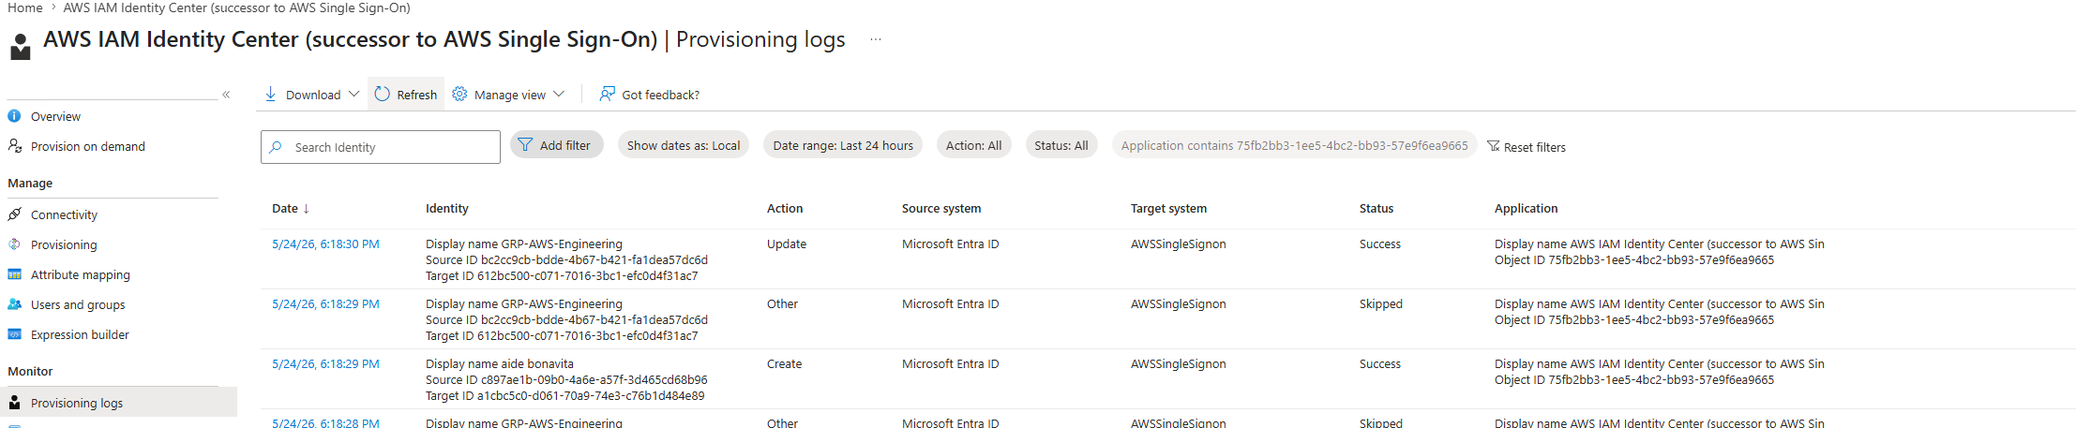Click the Status column header
2076x428 pixels.
[1376, 209]
